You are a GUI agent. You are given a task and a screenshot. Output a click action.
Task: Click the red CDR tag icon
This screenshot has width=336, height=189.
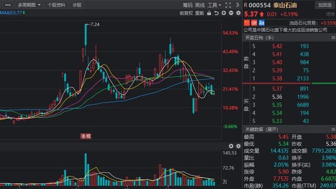coord(254,23)
